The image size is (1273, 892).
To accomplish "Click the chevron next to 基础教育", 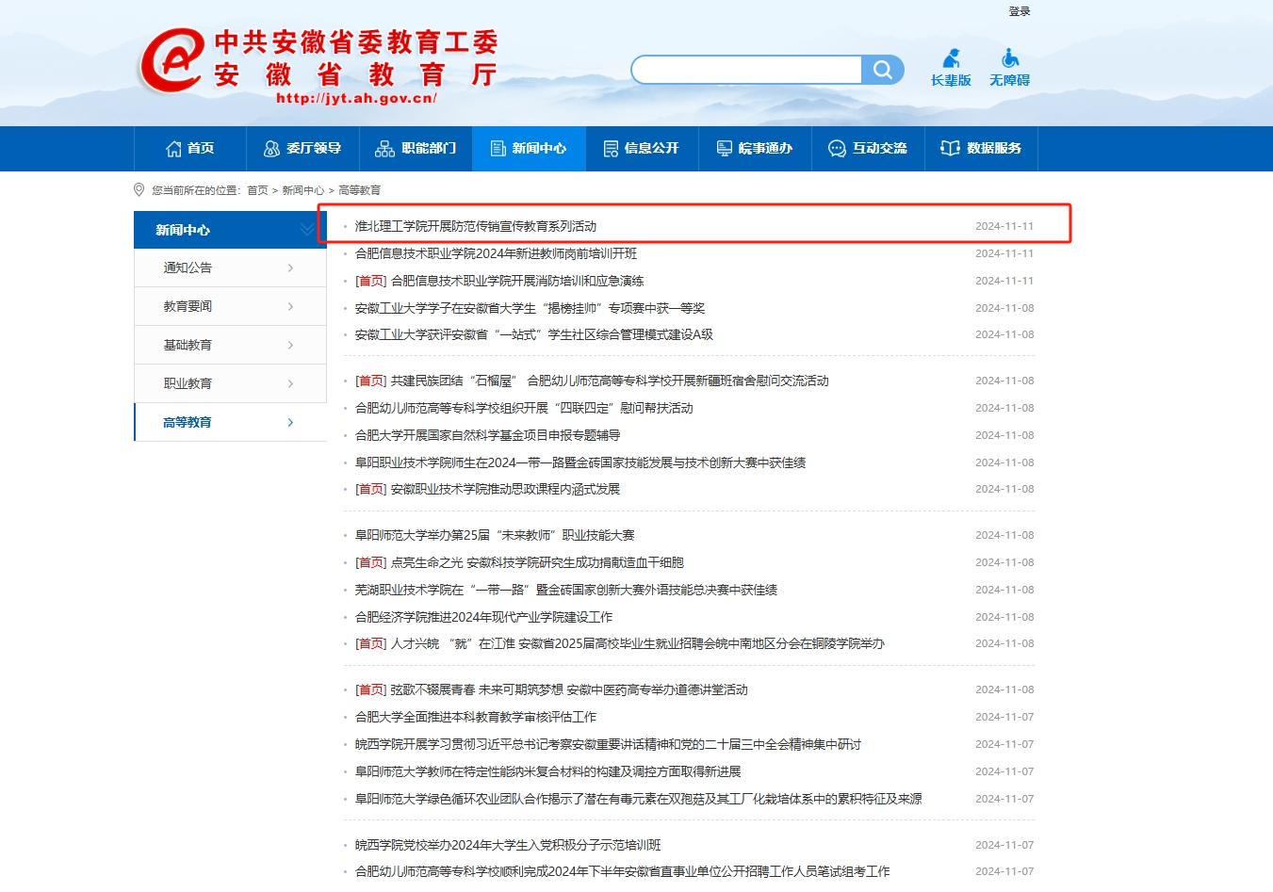I will 290,346.
